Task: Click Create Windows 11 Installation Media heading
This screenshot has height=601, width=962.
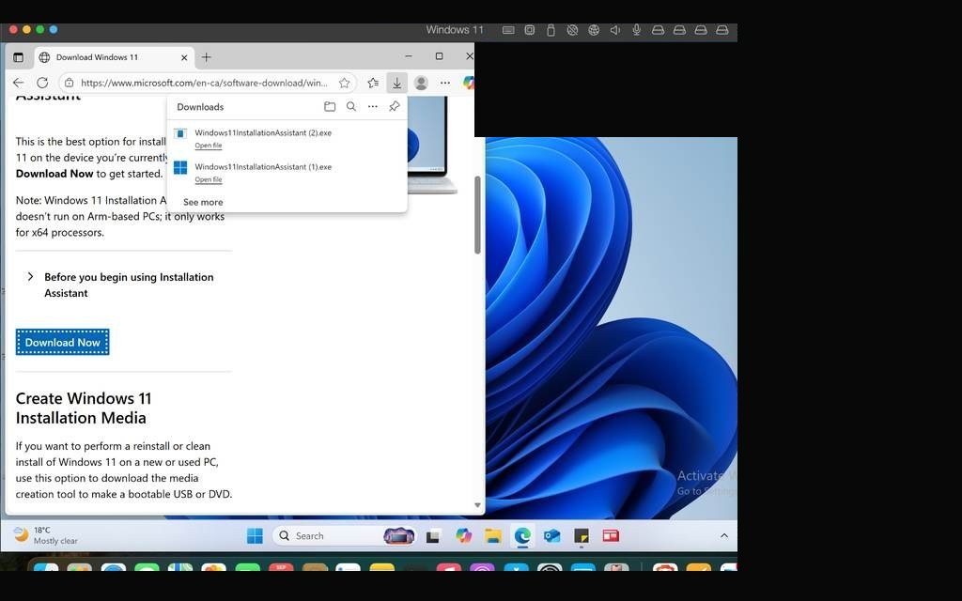Action: pos(84,408)
